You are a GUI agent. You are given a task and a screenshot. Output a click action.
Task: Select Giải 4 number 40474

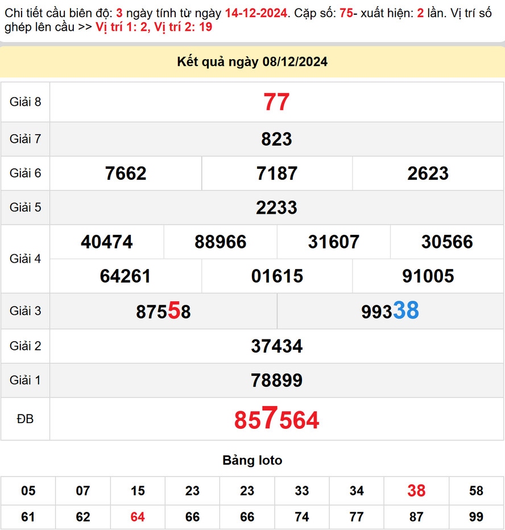[x=107, y=242]
